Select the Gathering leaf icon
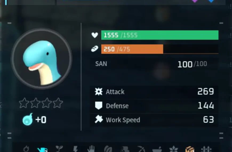This screenshot has width=232, height=152. pyautogui.click(x=108, y=149)
